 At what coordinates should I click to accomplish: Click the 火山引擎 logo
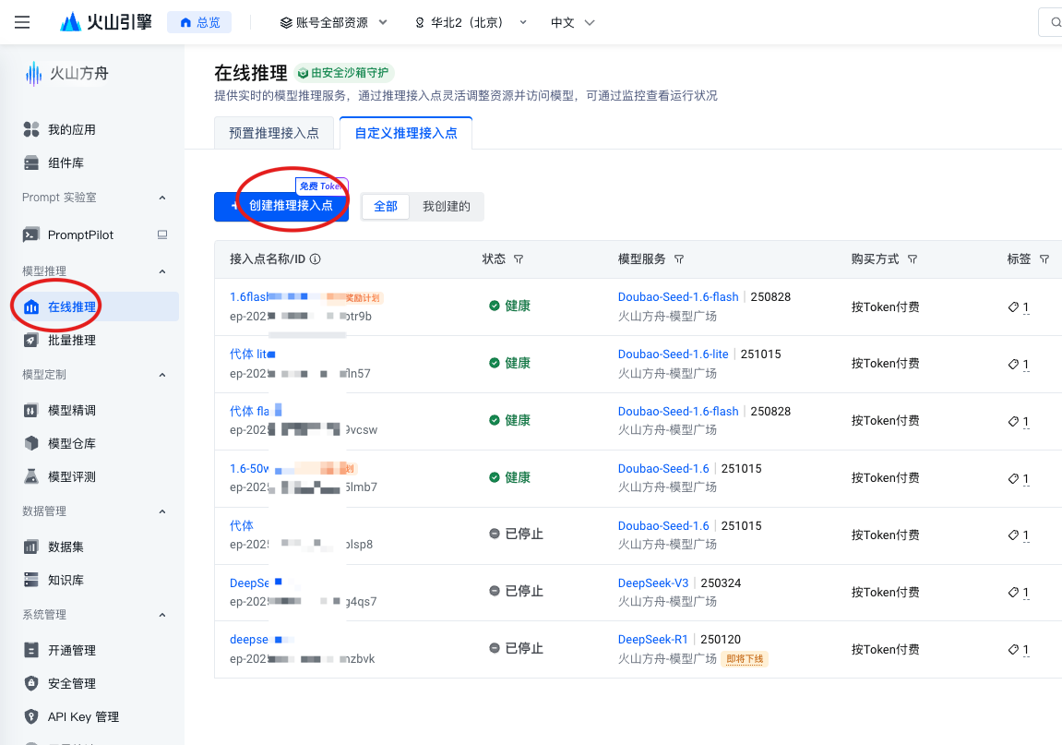[106, 22]
